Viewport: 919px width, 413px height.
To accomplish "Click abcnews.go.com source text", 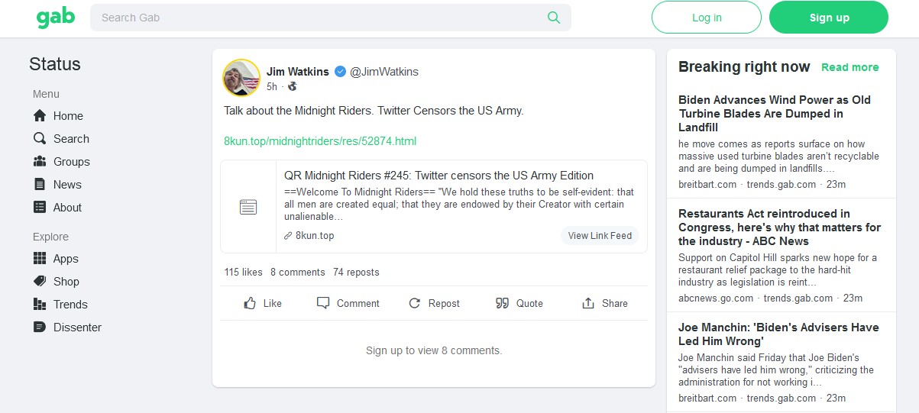I will (716, 298).
